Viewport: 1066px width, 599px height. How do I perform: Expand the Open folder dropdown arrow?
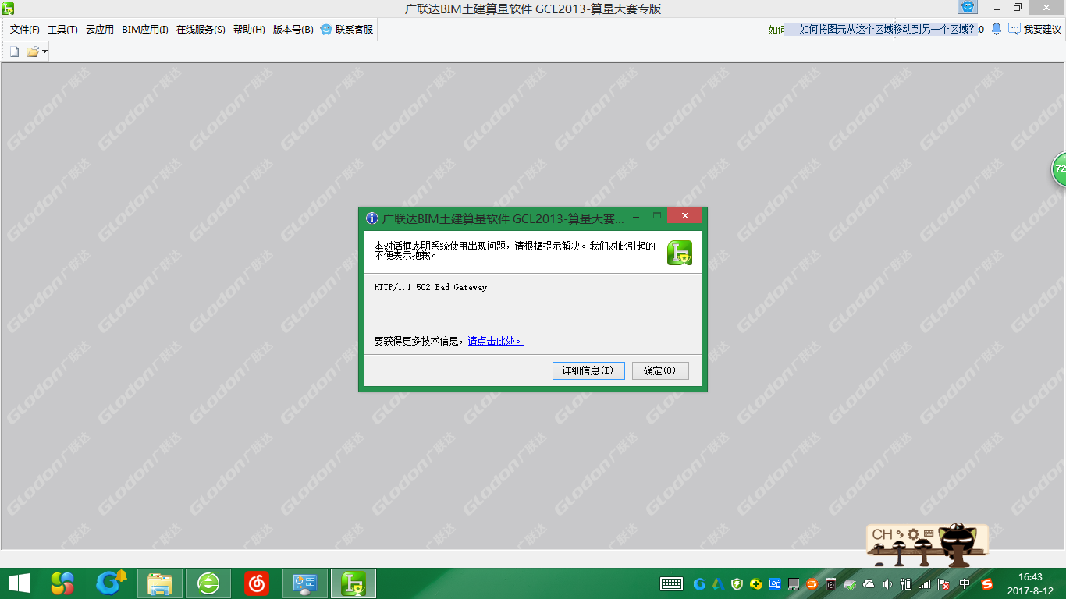(44, 51)
